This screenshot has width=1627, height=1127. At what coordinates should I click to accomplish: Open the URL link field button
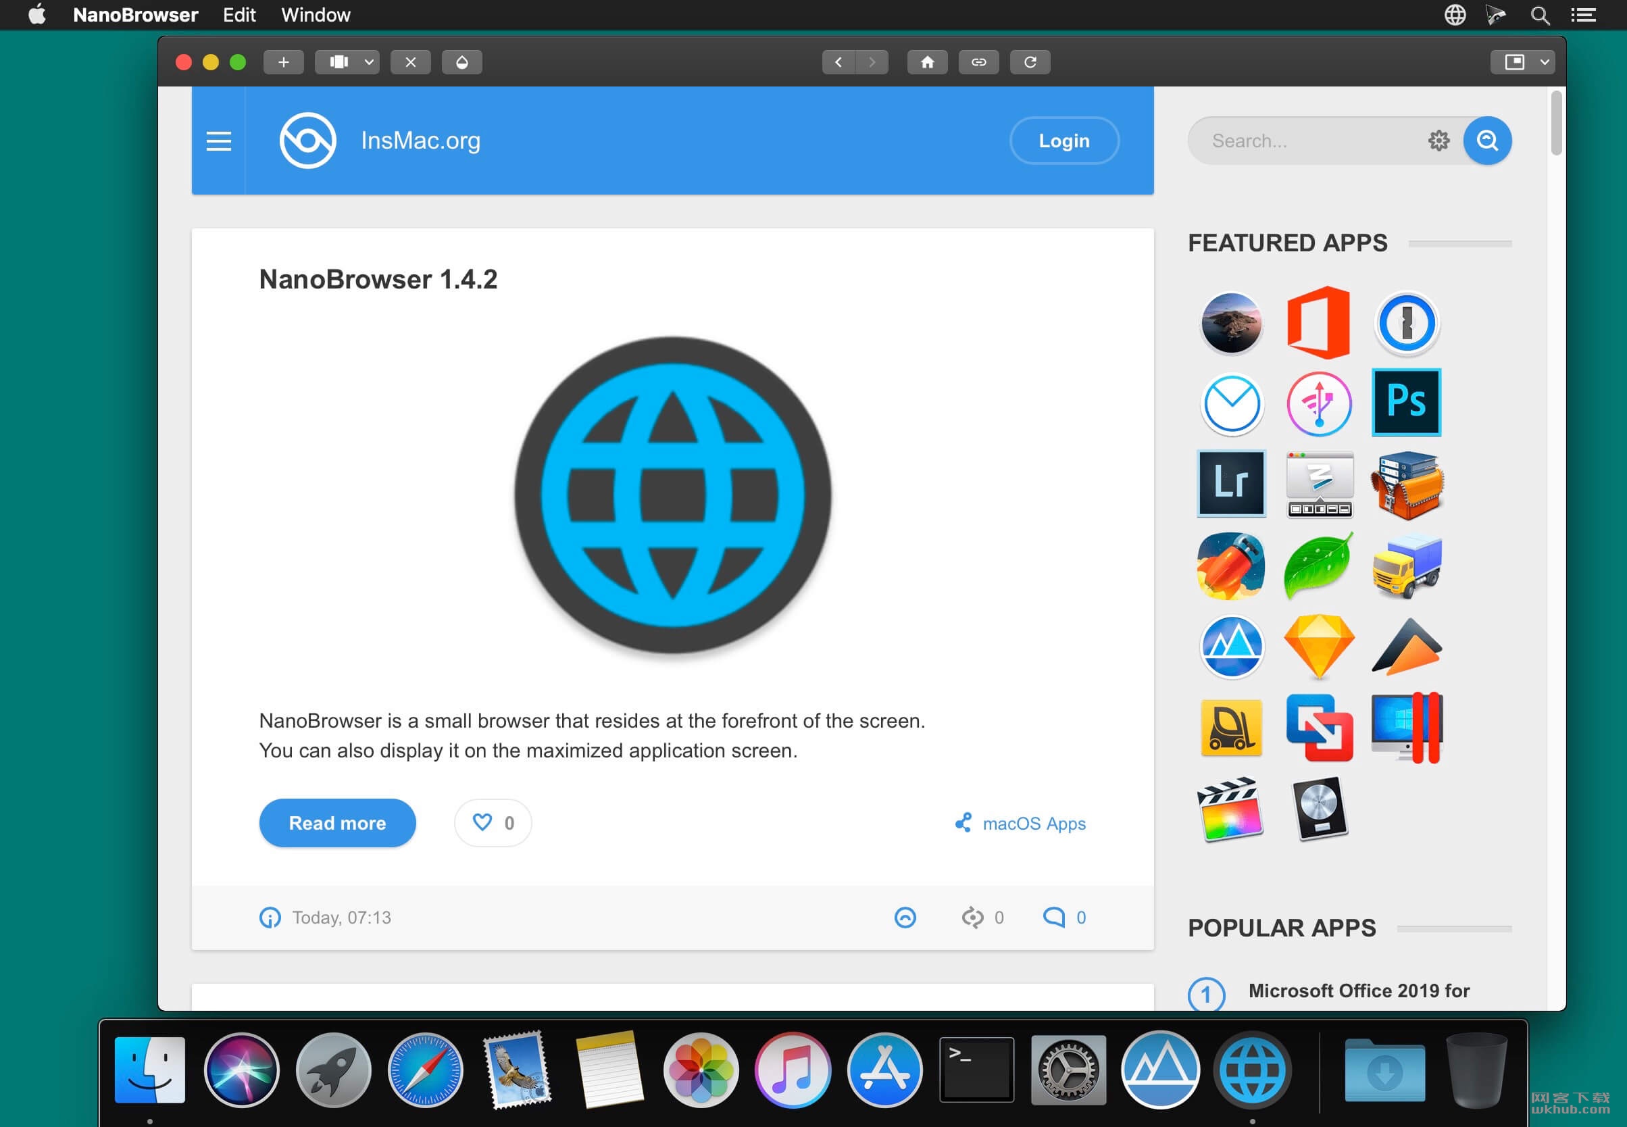(x=979, y=62)
